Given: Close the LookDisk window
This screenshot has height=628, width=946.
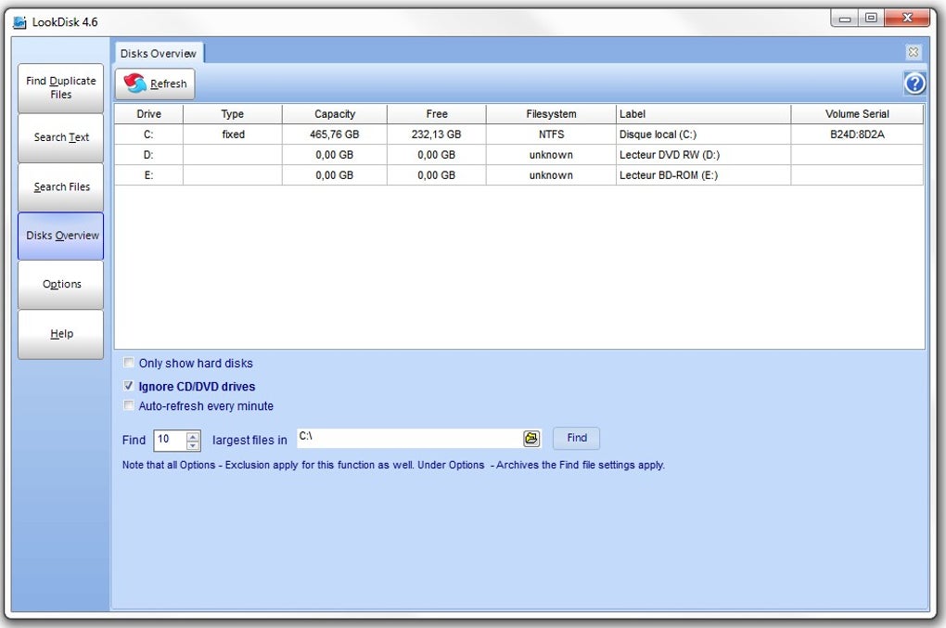Looking at the screenshot, I should (907, 19).
